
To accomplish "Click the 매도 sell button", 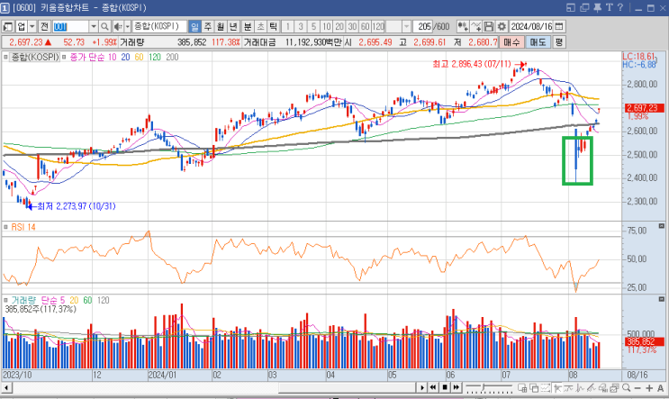I will pos(538,41).
